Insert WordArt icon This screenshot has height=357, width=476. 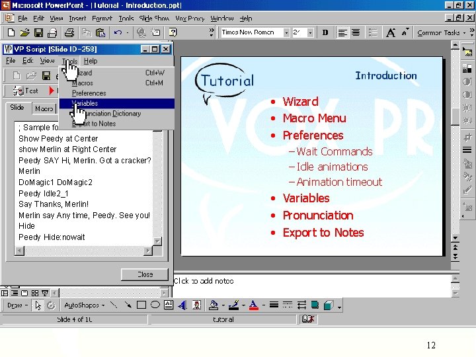[x=182, y=305]
